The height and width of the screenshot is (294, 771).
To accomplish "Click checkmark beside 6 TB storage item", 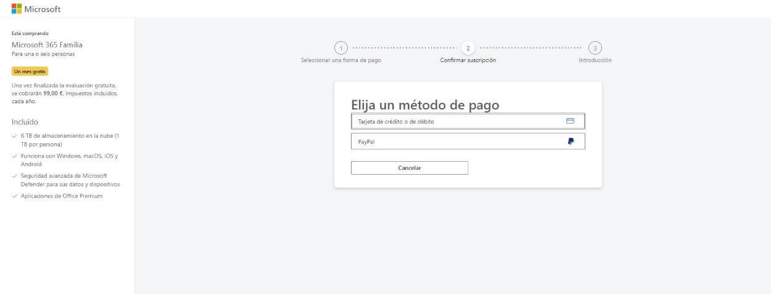I will coord(15,136).
